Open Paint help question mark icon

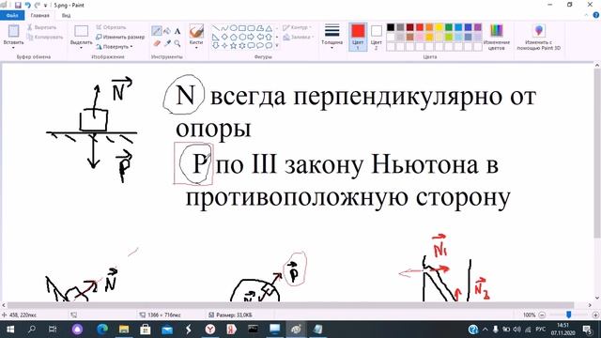tap(596, 15)
